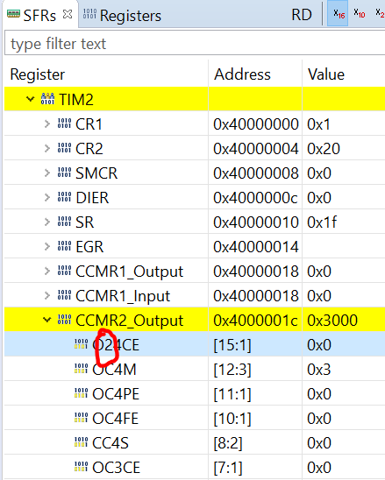This screenshot has height=480, width=385.
Task: Click CR2 value 0x20
Action: (324, 149)
